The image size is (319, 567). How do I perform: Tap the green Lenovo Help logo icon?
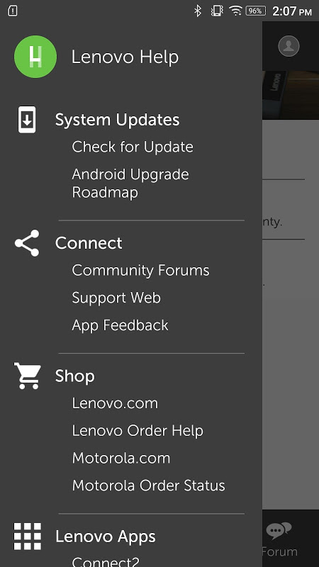pyautogui.click(x=35, y=57)
